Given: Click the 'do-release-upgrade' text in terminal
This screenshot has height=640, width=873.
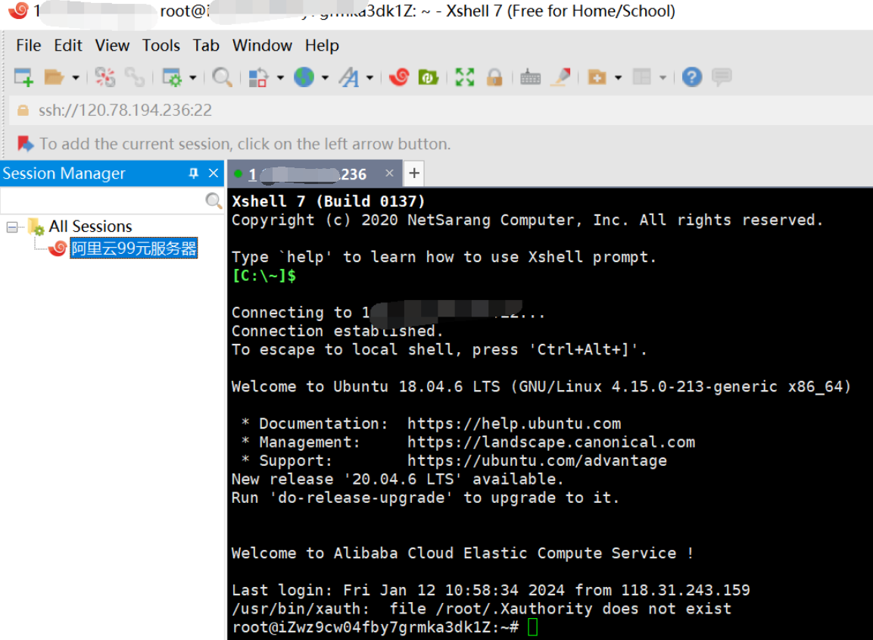Looking at the screenshot, I should (x=362, y=498).
